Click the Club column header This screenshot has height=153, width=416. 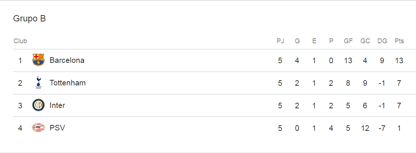point(20,41)
